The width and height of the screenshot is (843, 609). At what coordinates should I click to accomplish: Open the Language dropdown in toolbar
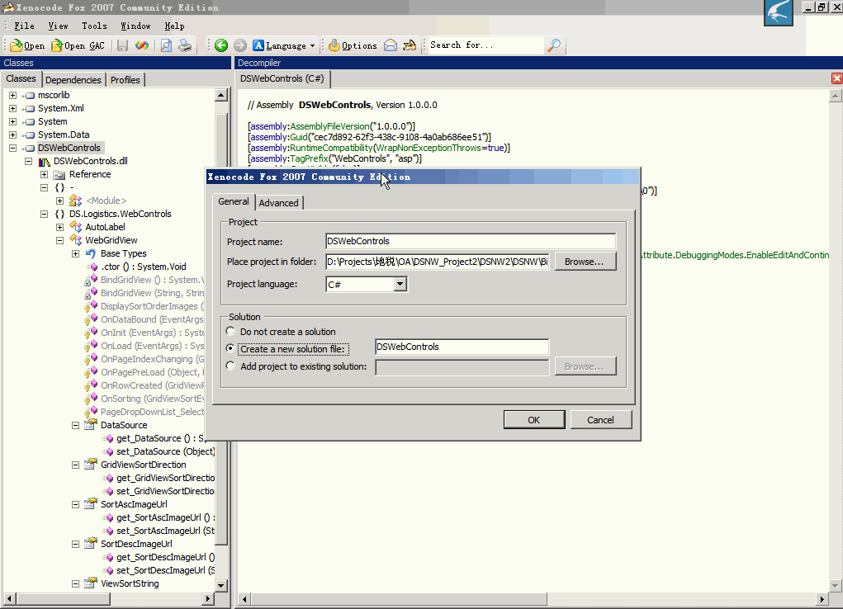pos(284,45)
